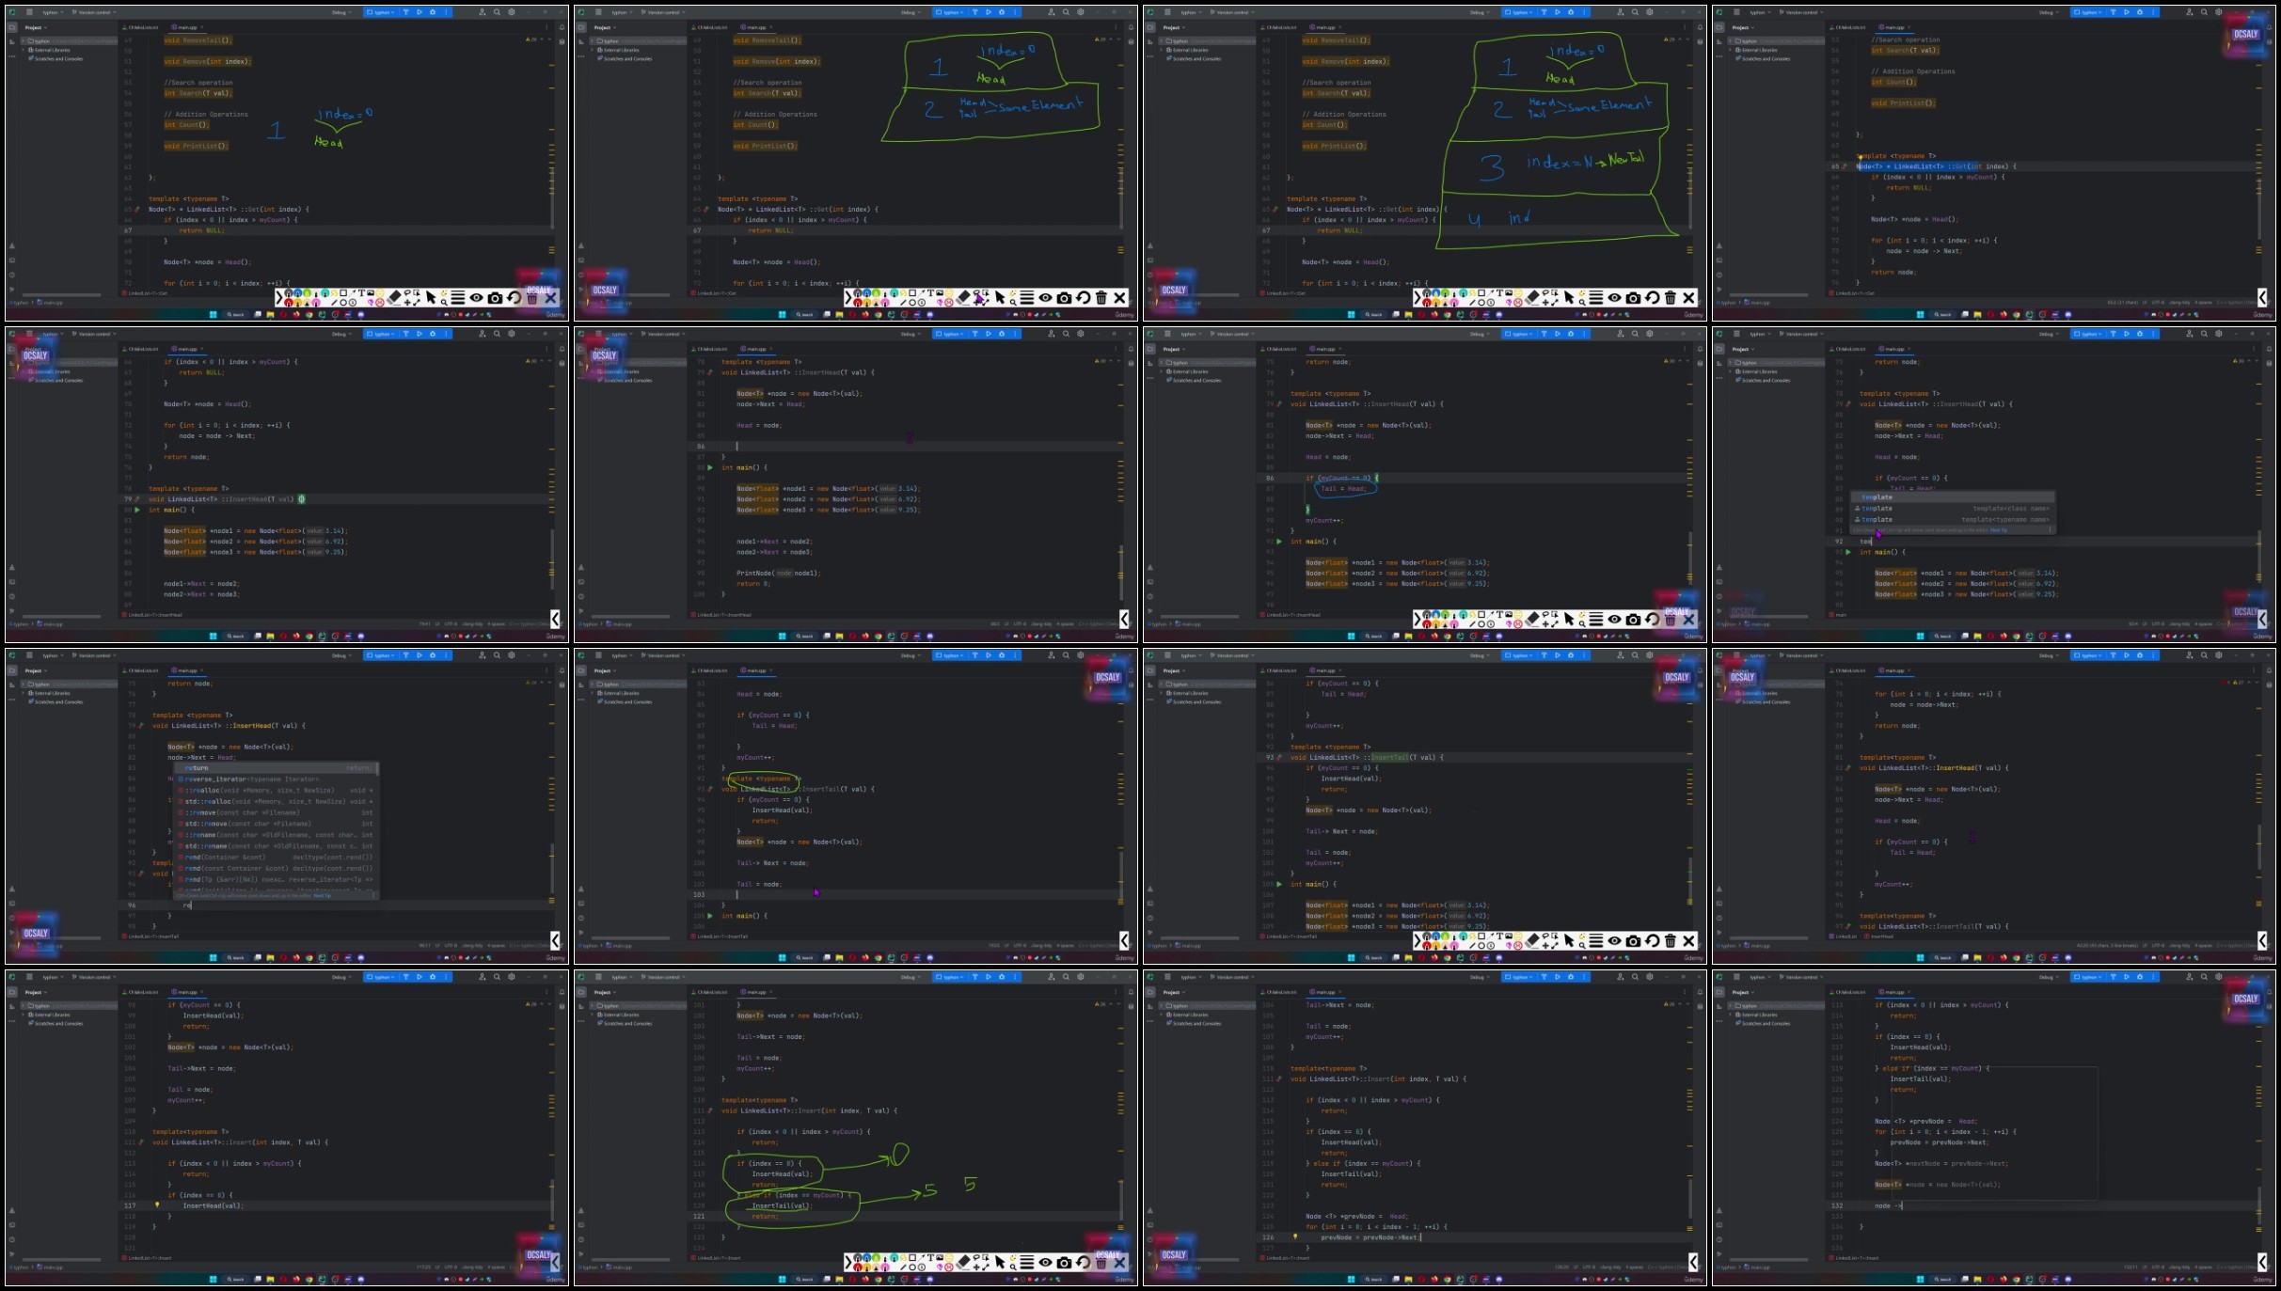The width and height of the screenshot is (2281, 1291).
Task: Click Windows Start button in two-box sketch frame
Action: (782, 314)
